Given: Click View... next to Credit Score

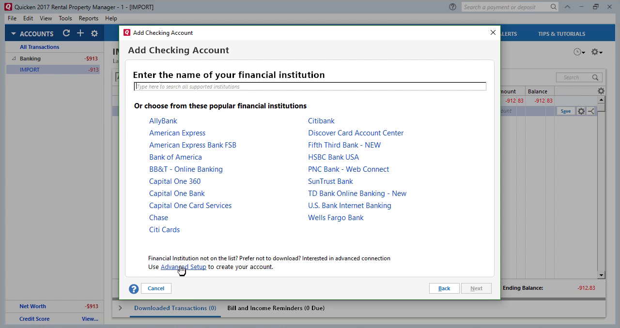Looking at the screenshot, I should click(x=90, y=319).
